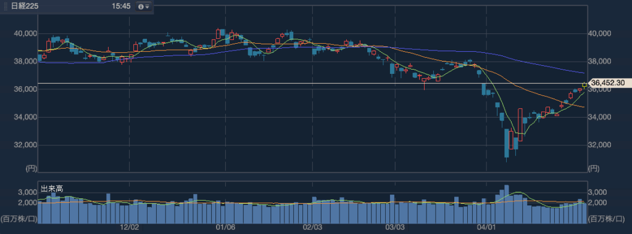
Task: Click the right (円) price unit label
Action: pos(594,169)
